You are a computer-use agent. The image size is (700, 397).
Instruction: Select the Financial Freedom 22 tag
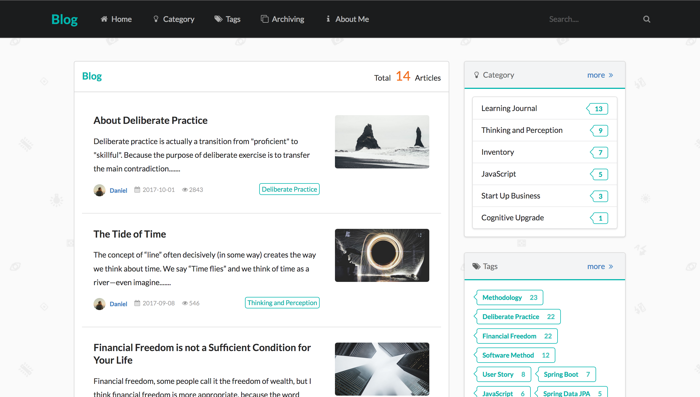516,336
